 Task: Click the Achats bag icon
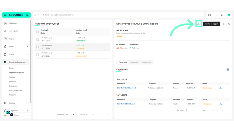click(5, 54)
